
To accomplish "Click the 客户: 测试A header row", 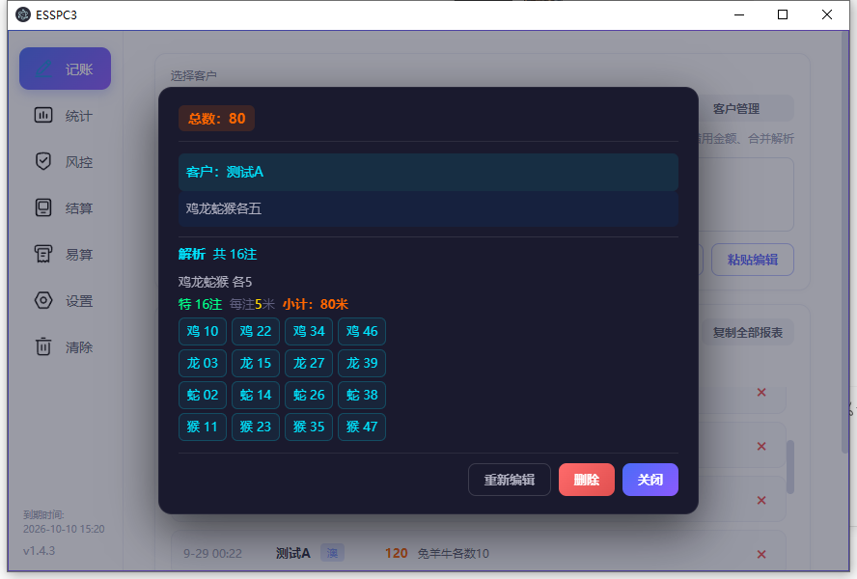I will click(428, 172).
